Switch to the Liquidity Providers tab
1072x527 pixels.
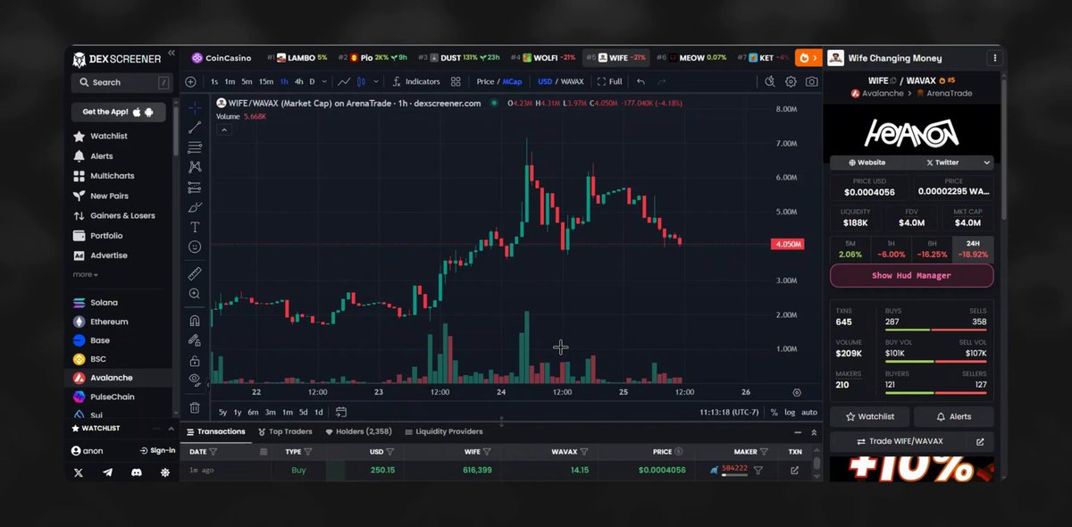tap(443, 431)
